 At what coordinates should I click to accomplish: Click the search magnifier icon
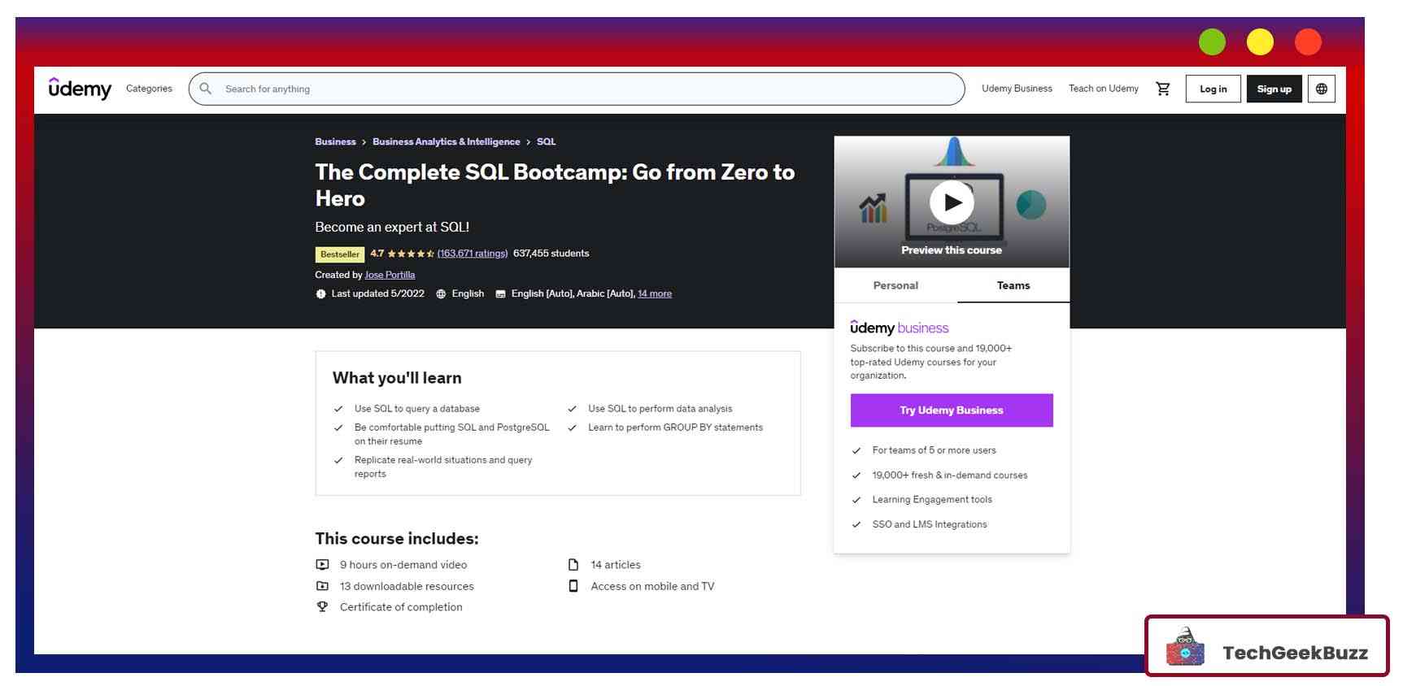pyautogui.click(x=206, y=89)
